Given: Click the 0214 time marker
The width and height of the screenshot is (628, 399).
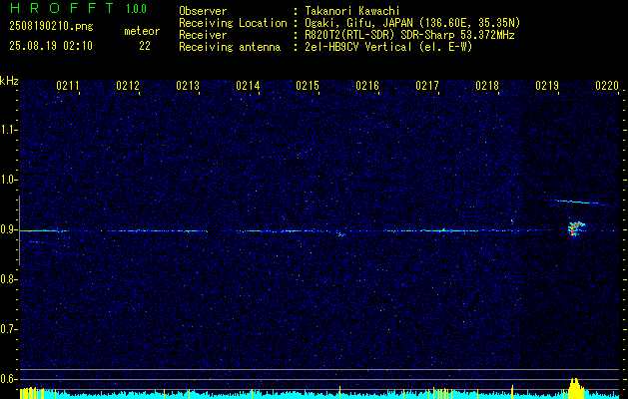Looking at the screenshot, I should [x=248, y=86].
